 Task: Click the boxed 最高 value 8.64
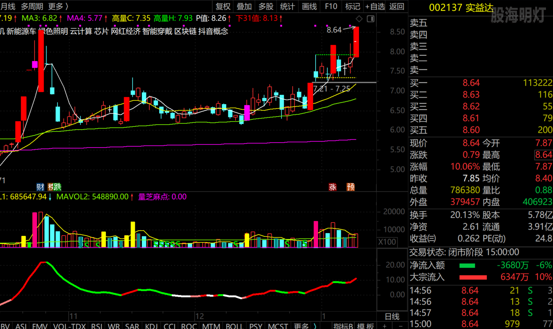pyautogui.click(x=543, y=155)
